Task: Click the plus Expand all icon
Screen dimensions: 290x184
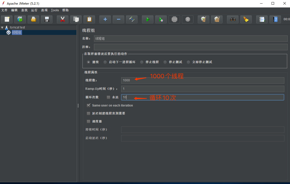Action: (x=105, y=19)
